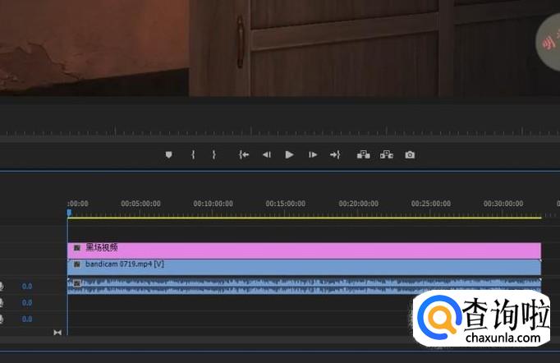This screenshot has width=560, height=363.
Task: Click the ruler at 00:10:00:00
Action: pyautogui.click(x=213, y=204)
